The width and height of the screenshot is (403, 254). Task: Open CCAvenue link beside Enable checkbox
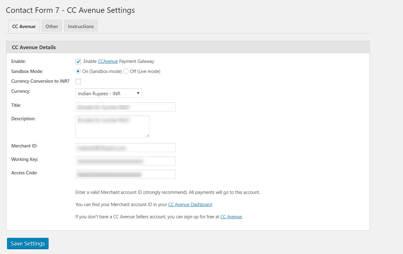(108, 61)
